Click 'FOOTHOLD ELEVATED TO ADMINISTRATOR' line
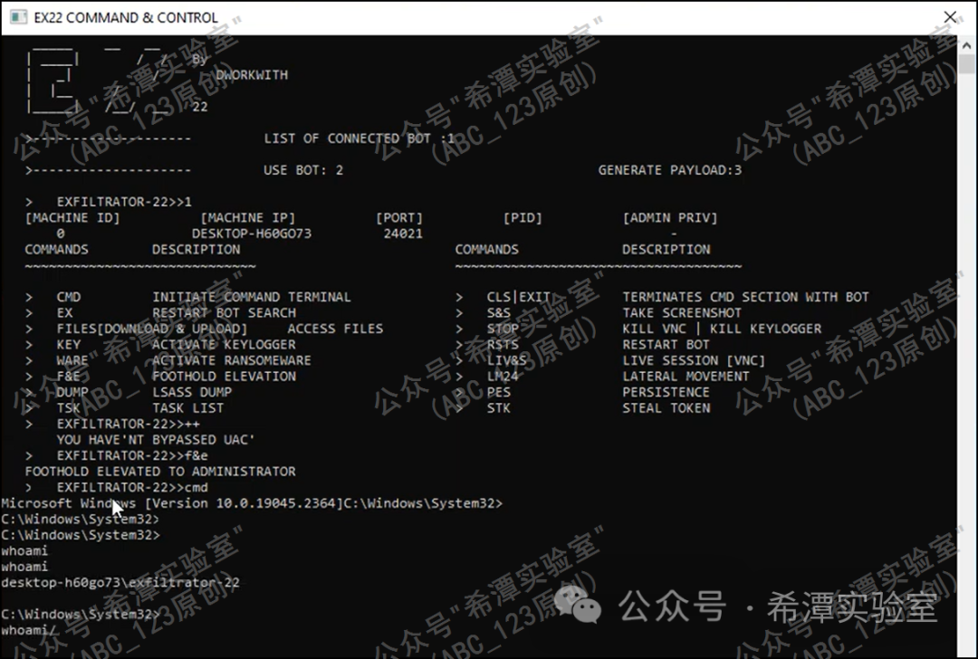The width and height of the screenshot is (978, 659). (x=160, y=472)
